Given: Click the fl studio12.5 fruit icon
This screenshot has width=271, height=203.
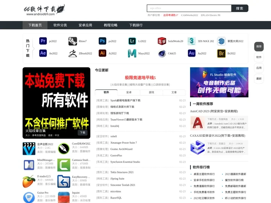Looking at the screenshot, I should click(29, 182).
